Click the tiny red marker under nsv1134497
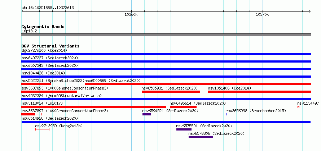This screenshot has width=321, height=151. pyautogui.click(x=299, y=107)
